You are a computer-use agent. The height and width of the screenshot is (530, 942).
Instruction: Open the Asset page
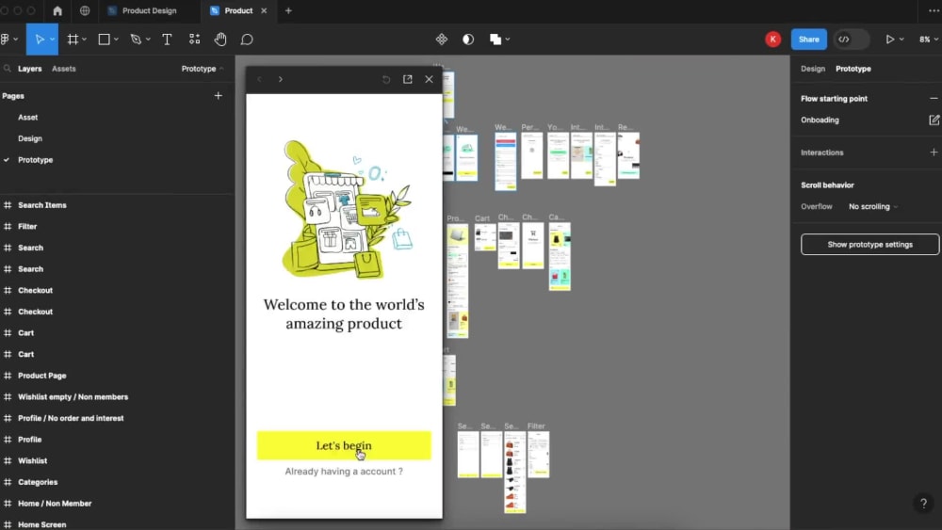click(x=27, y=117)
